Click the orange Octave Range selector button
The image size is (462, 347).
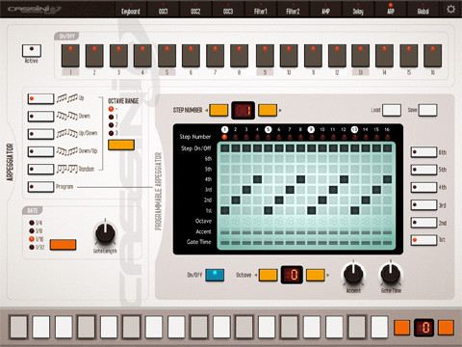click(x=121, y=145)
